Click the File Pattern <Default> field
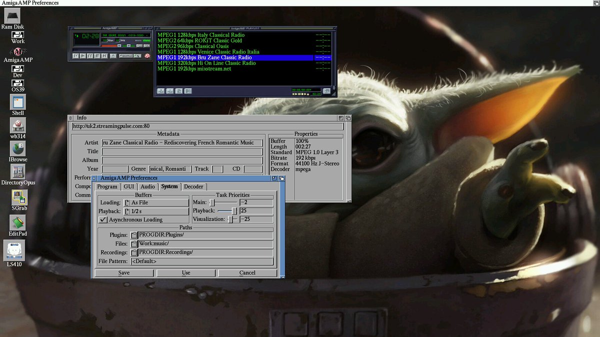The image size is (600, 337). coord(202,261)
